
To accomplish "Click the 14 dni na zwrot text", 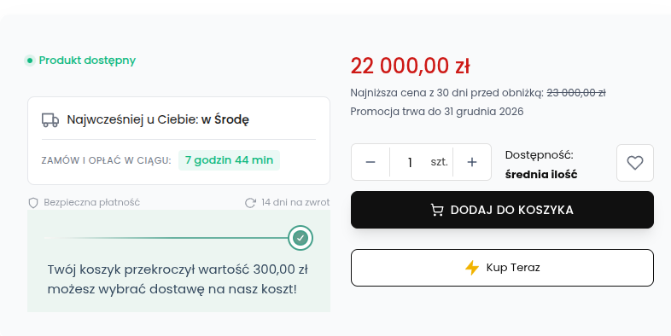I will [295, 202].
